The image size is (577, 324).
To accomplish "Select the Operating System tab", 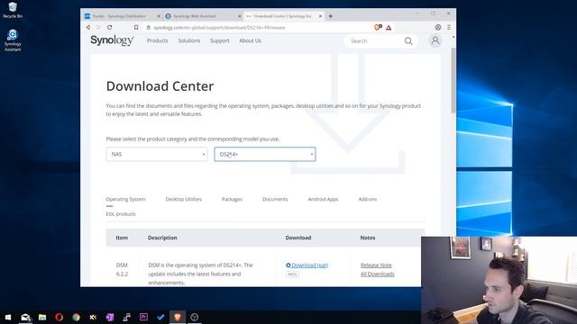I will tap(126, 199).
